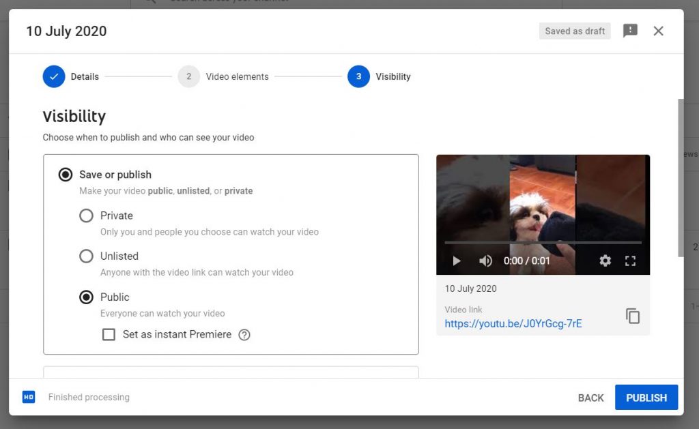Open video player settings gear
The height and width of the screenshot is (429, 699).
pyautogui.click(x=605, y=261)
